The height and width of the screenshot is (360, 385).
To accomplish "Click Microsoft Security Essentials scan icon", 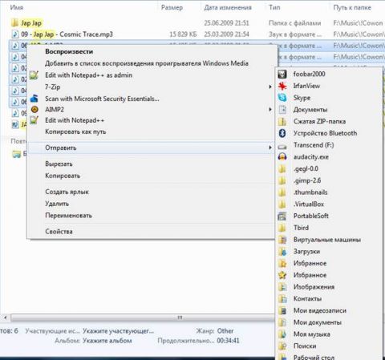I will click(x=34, y=99).
